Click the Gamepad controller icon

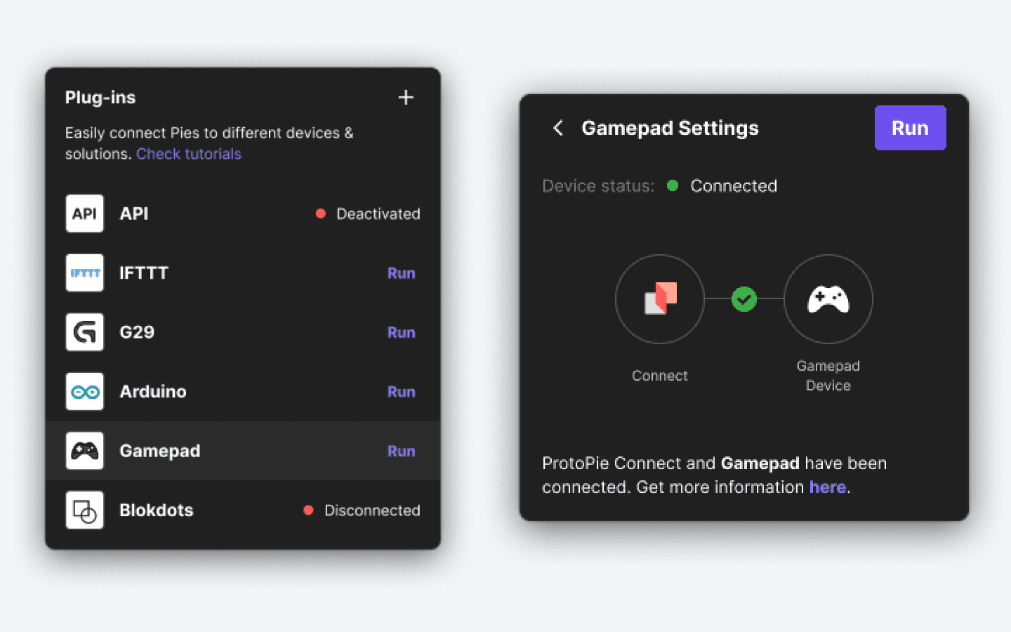pos(84,451)
